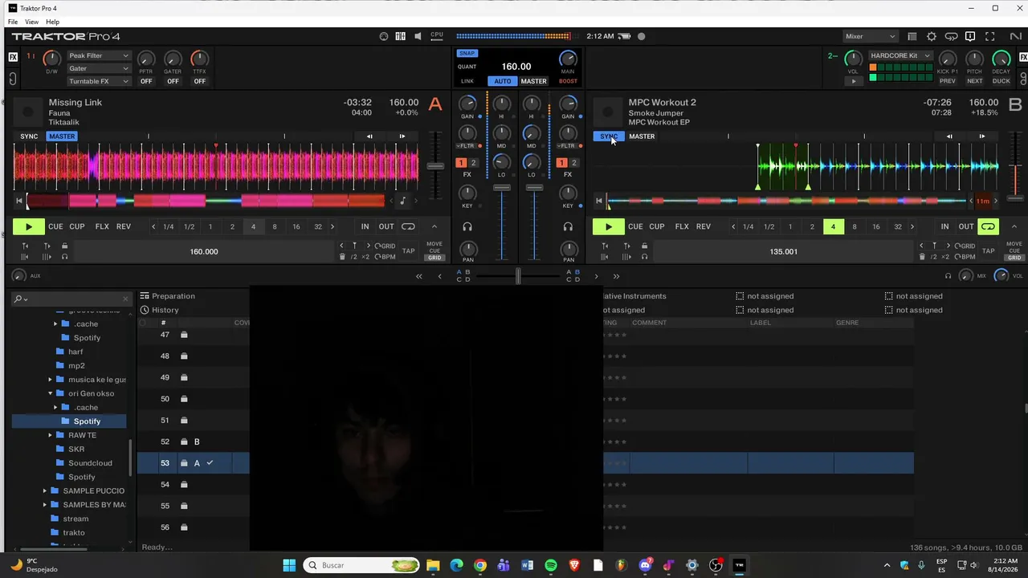Select the FX panel icon on left edge
Viewport: 1028px width, 578px height.
coord(13,57)
